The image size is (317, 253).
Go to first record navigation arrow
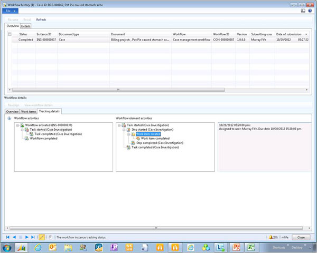(x=8, y=238)
